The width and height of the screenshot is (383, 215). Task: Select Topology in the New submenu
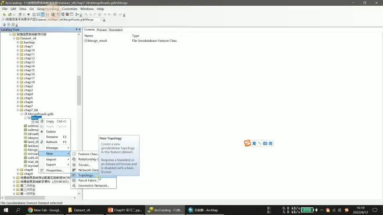93,175
